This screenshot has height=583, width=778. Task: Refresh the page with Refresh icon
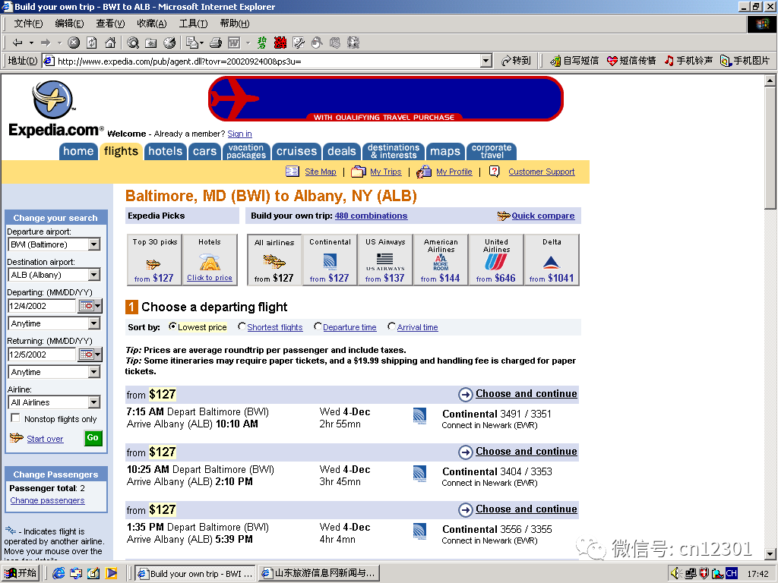[92, 43]
